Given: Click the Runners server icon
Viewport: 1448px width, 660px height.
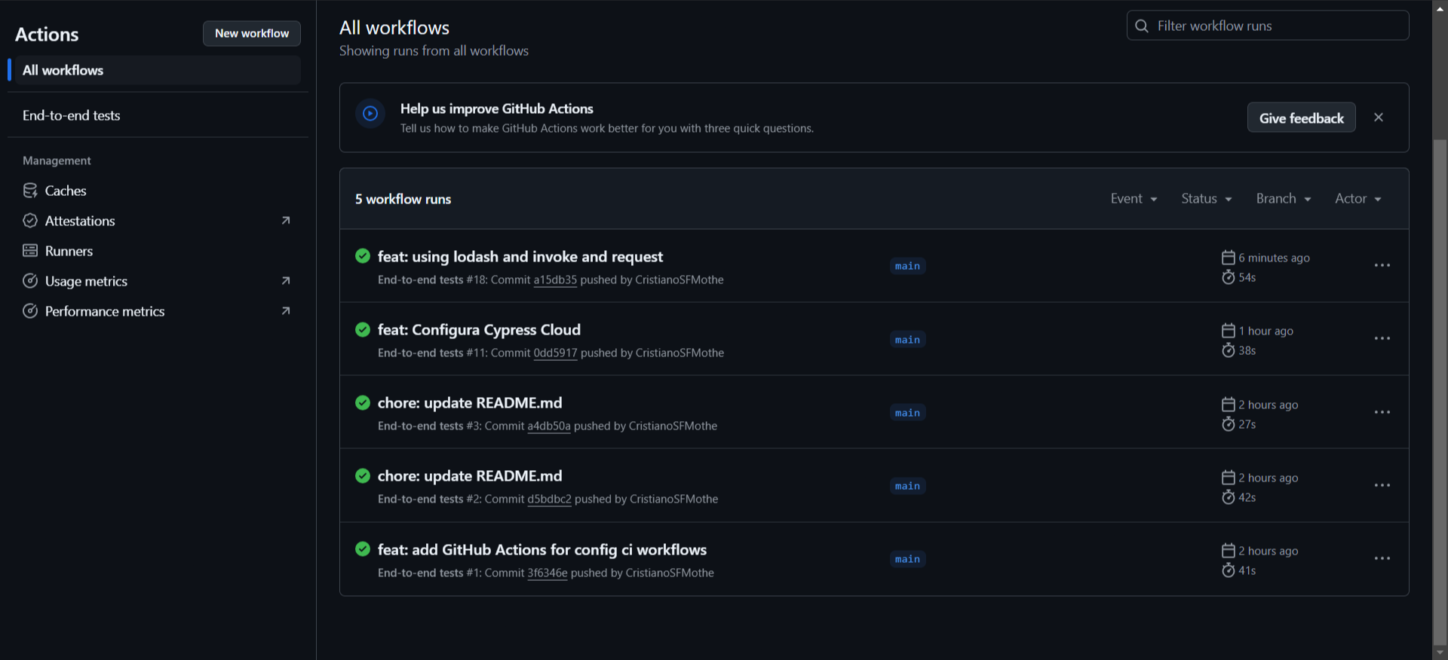Looking at the screenshot, I should point(30,251).
